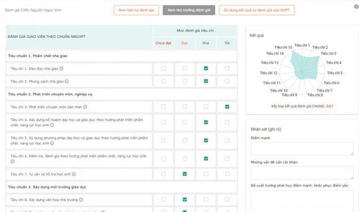The width and height of the screenshot is (359, 212).
Task: Click the Tốt column header
Action: [227, 43]
